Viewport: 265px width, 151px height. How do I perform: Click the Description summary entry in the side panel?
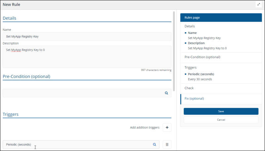click(x=196, y=43)
